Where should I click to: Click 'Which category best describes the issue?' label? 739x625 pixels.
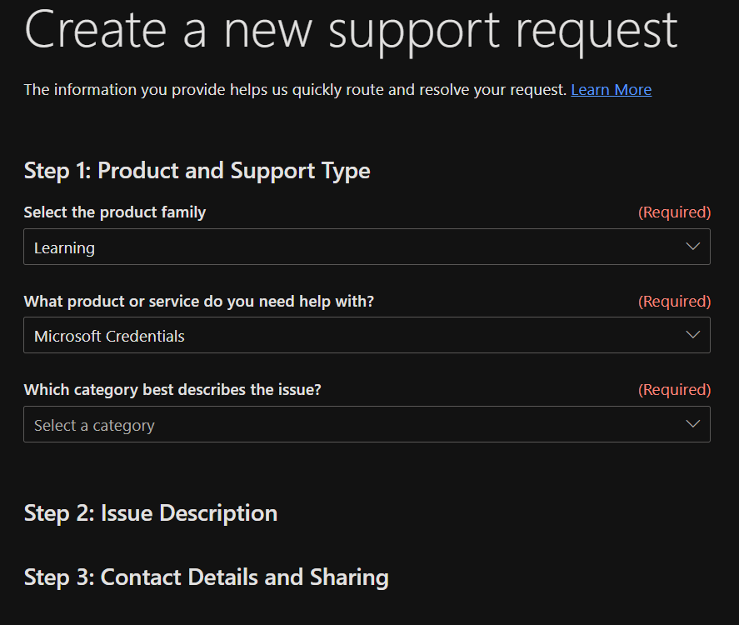[172, 389]
